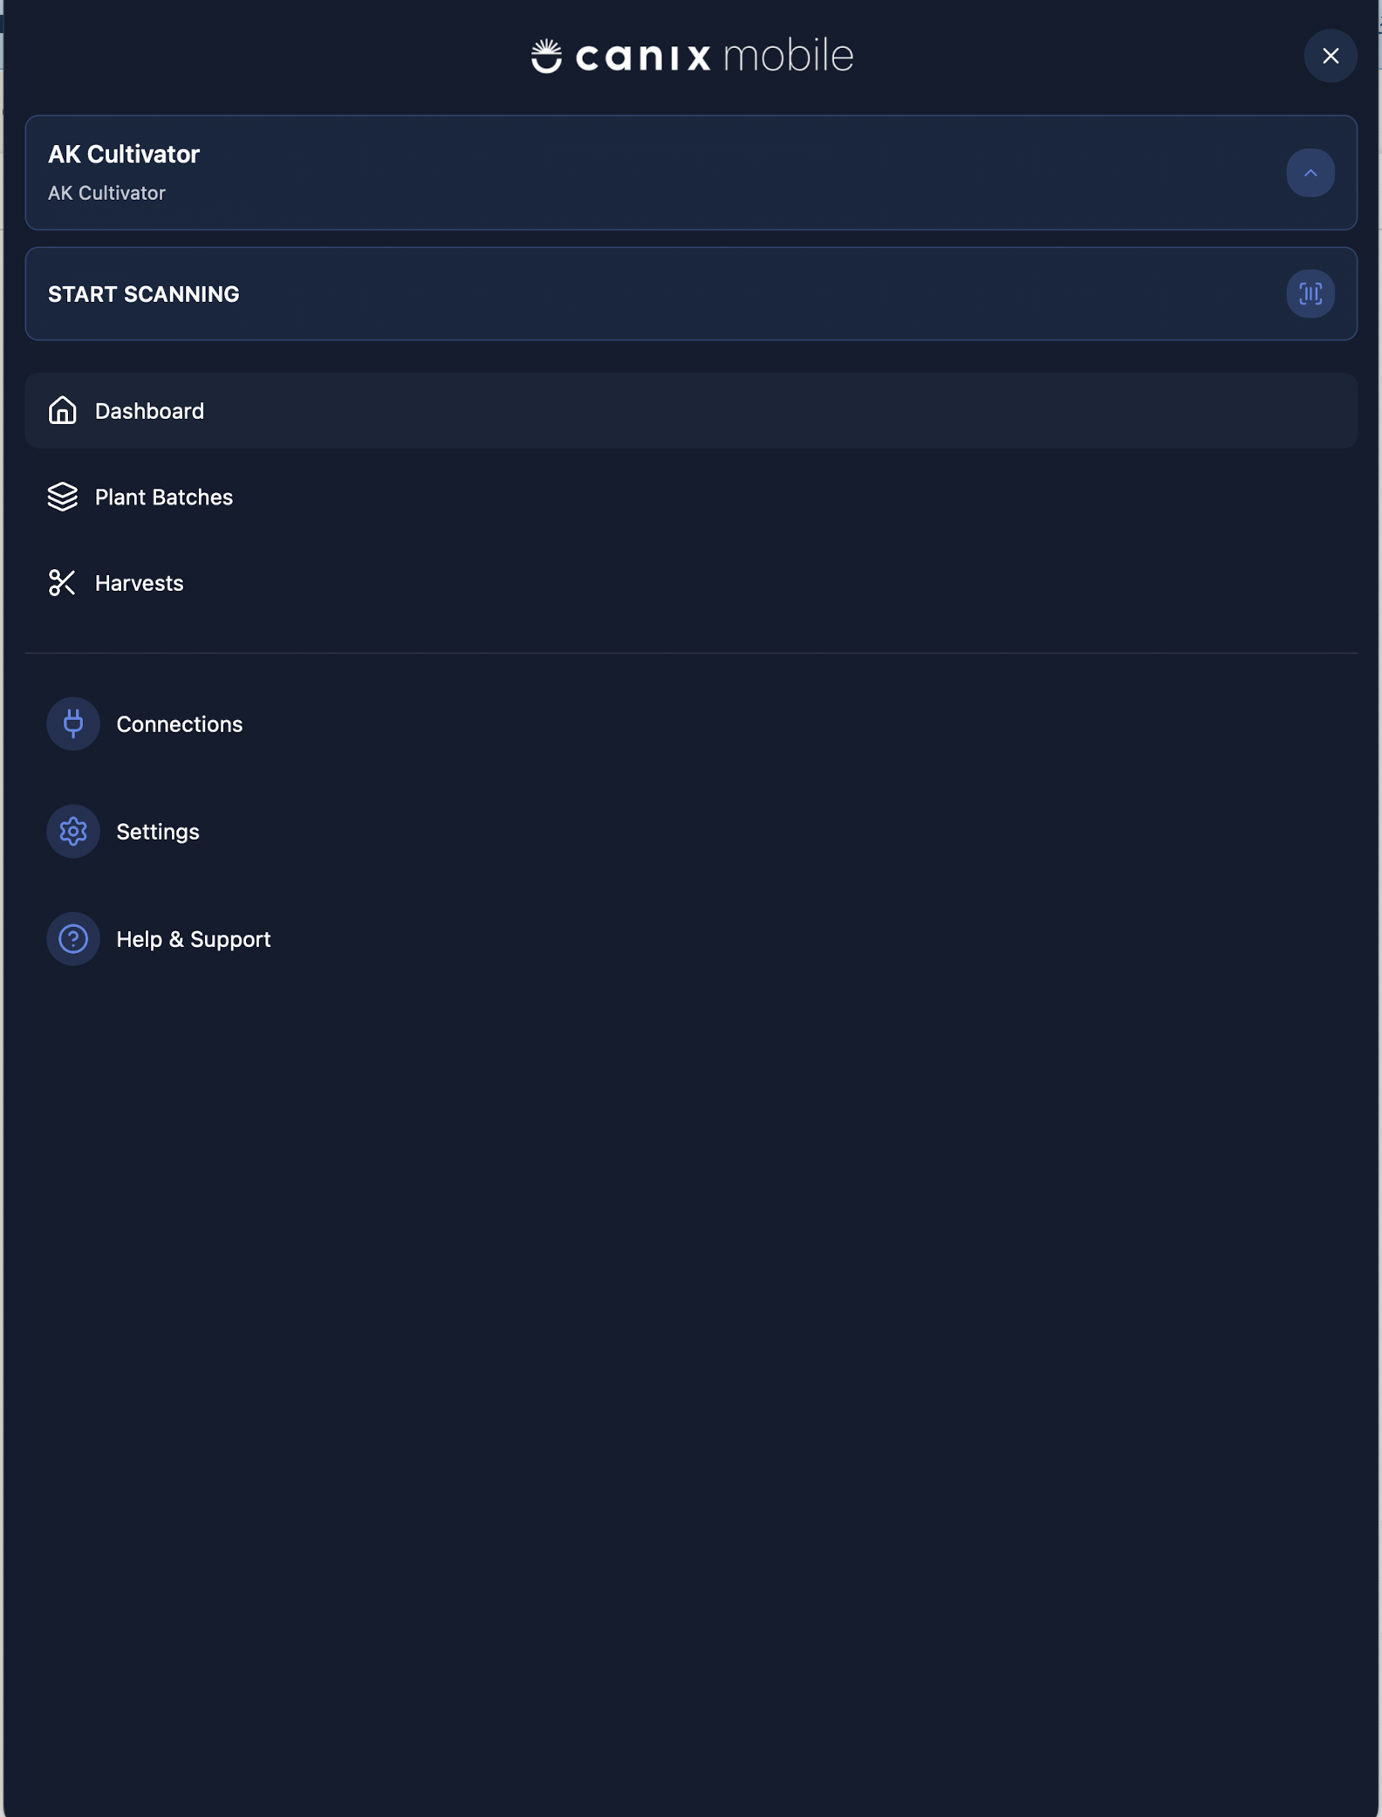Image resolution: width=1382 pixels, height=1817 pixels.
Task: Click the Canix mobile title text
Action: (x=715, y=57)
